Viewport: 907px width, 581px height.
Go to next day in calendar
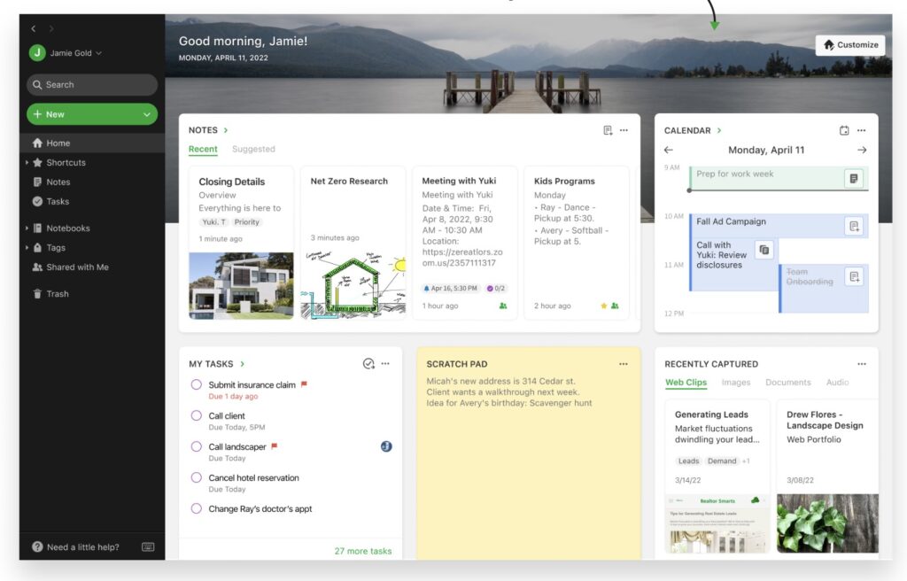[862, 150]
